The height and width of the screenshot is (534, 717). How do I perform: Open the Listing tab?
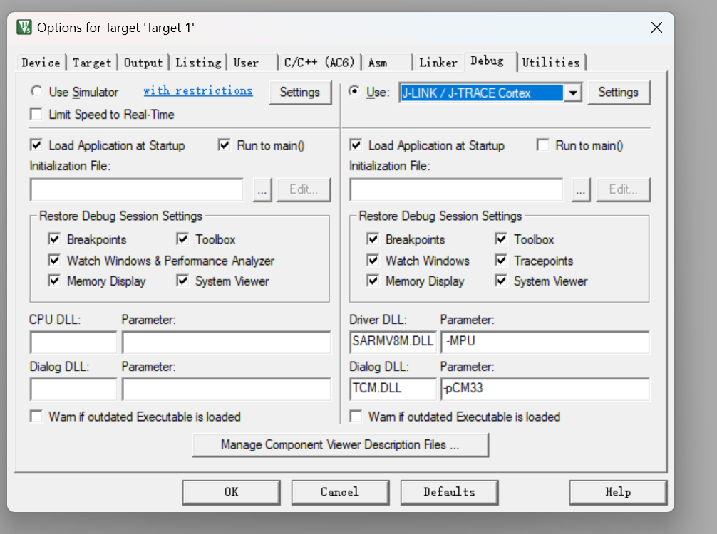pyautogui.click(x=198, y=63)
